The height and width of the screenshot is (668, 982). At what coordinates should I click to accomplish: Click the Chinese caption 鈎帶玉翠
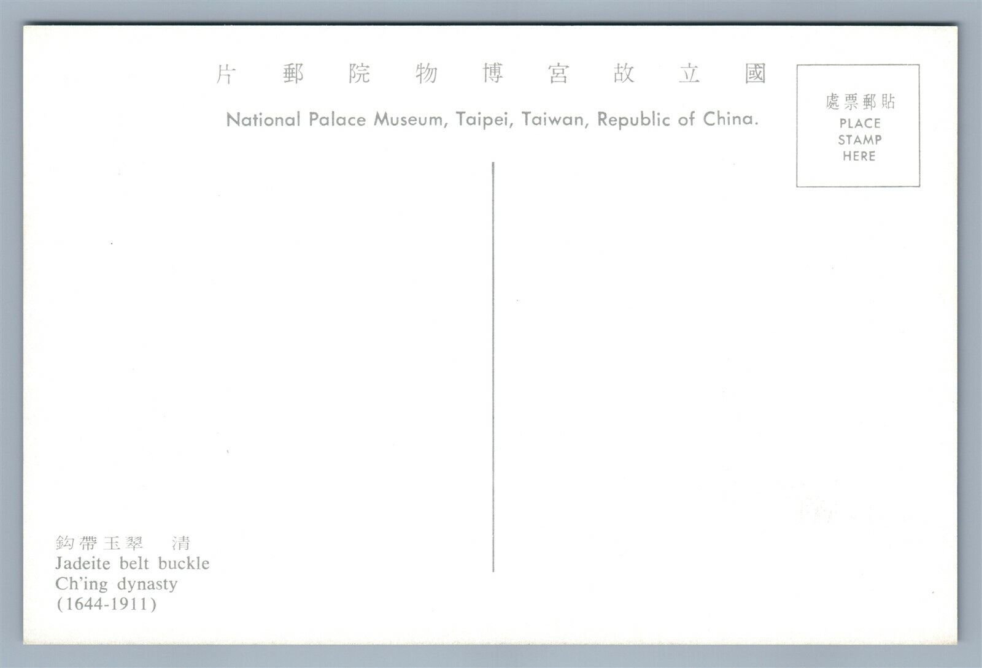coord(99,543)
